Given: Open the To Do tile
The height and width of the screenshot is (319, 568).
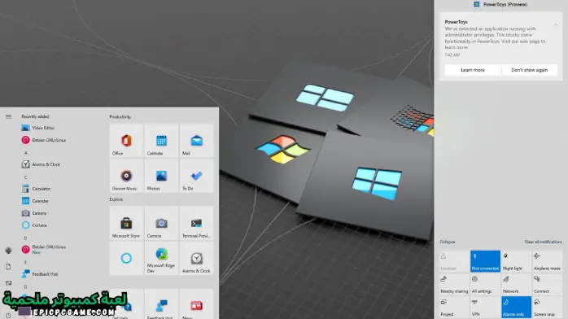Looking at the screenshot, I should (x=196, y=176).
